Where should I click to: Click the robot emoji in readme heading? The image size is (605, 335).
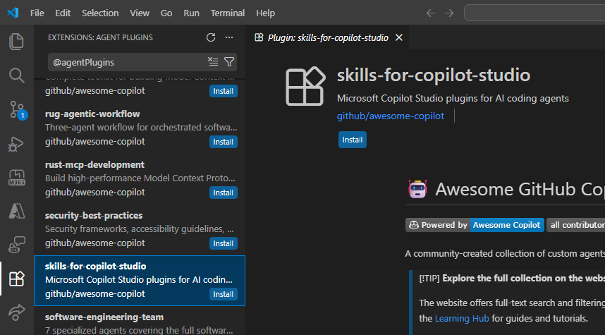coord(417,189)
